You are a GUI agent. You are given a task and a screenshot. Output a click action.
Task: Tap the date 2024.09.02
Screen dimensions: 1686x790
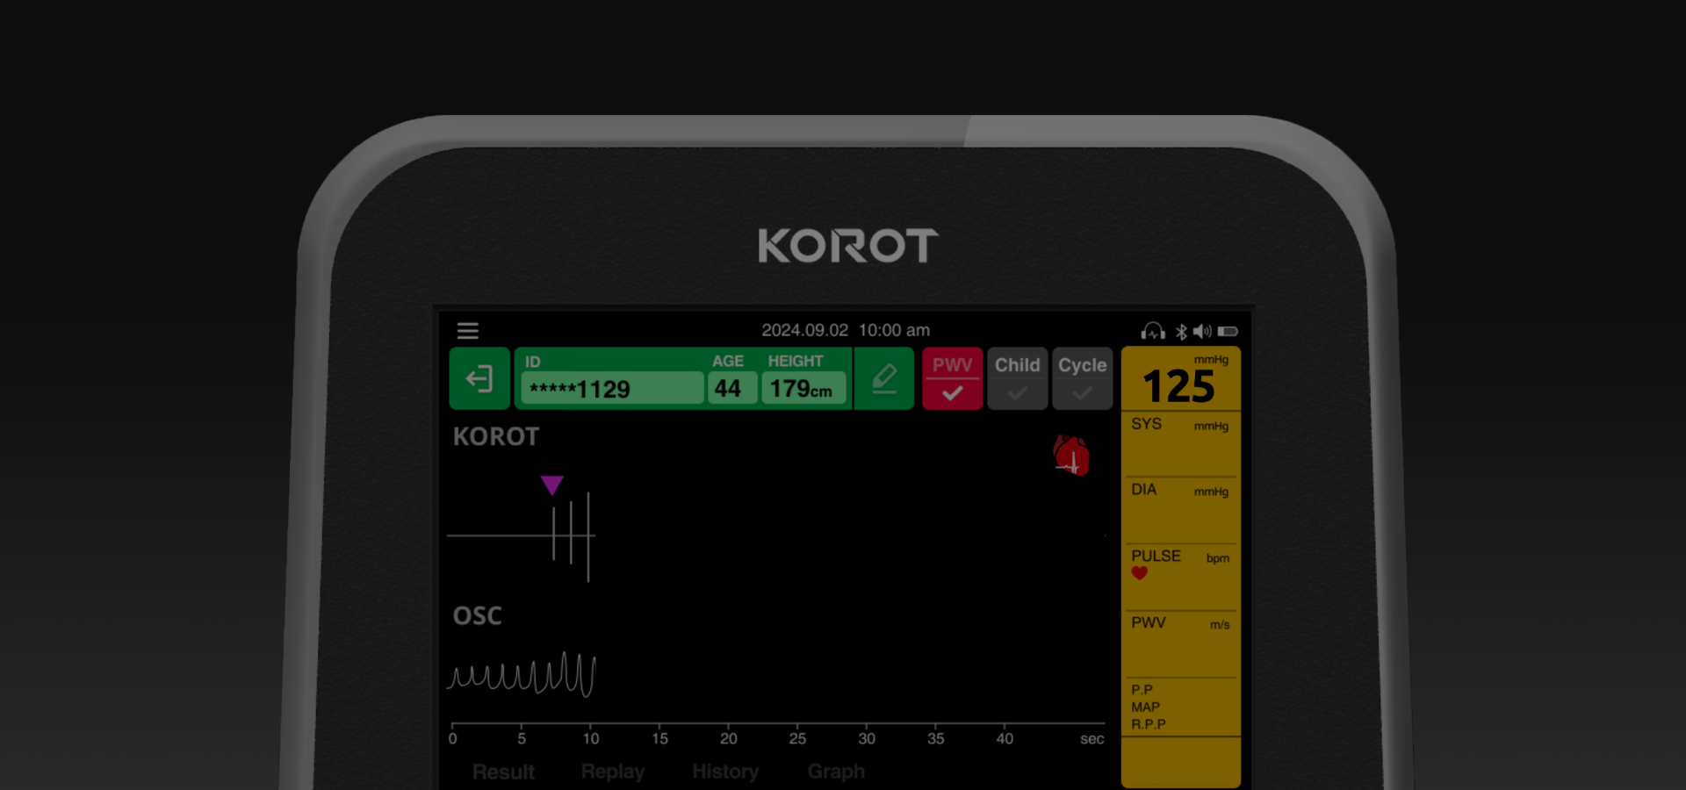(x=804, y=330)
